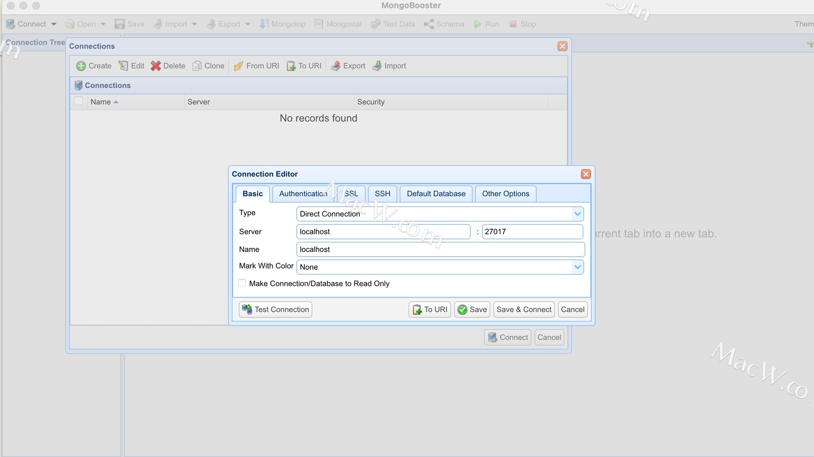Click Export in Connections toolbar
The image size is (814, 457).
(348, 66)
